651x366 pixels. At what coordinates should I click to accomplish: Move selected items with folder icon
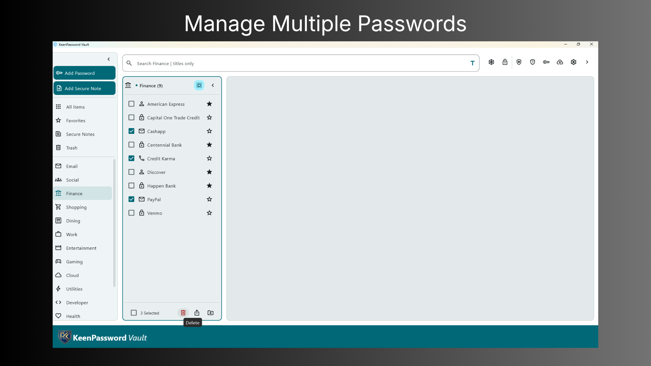pyautogui.click(x=211, y=313)
